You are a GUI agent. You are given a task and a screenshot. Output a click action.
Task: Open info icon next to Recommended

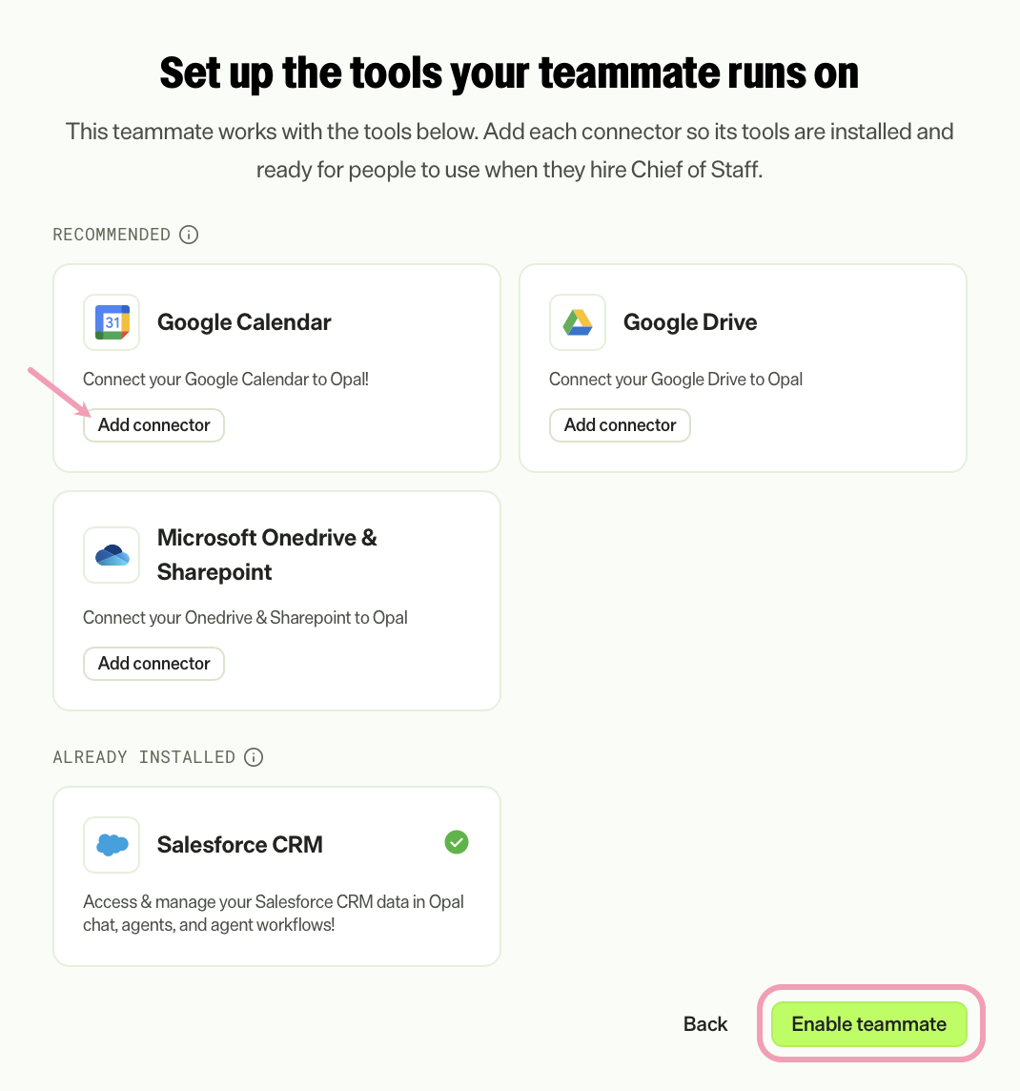point(189,235)
